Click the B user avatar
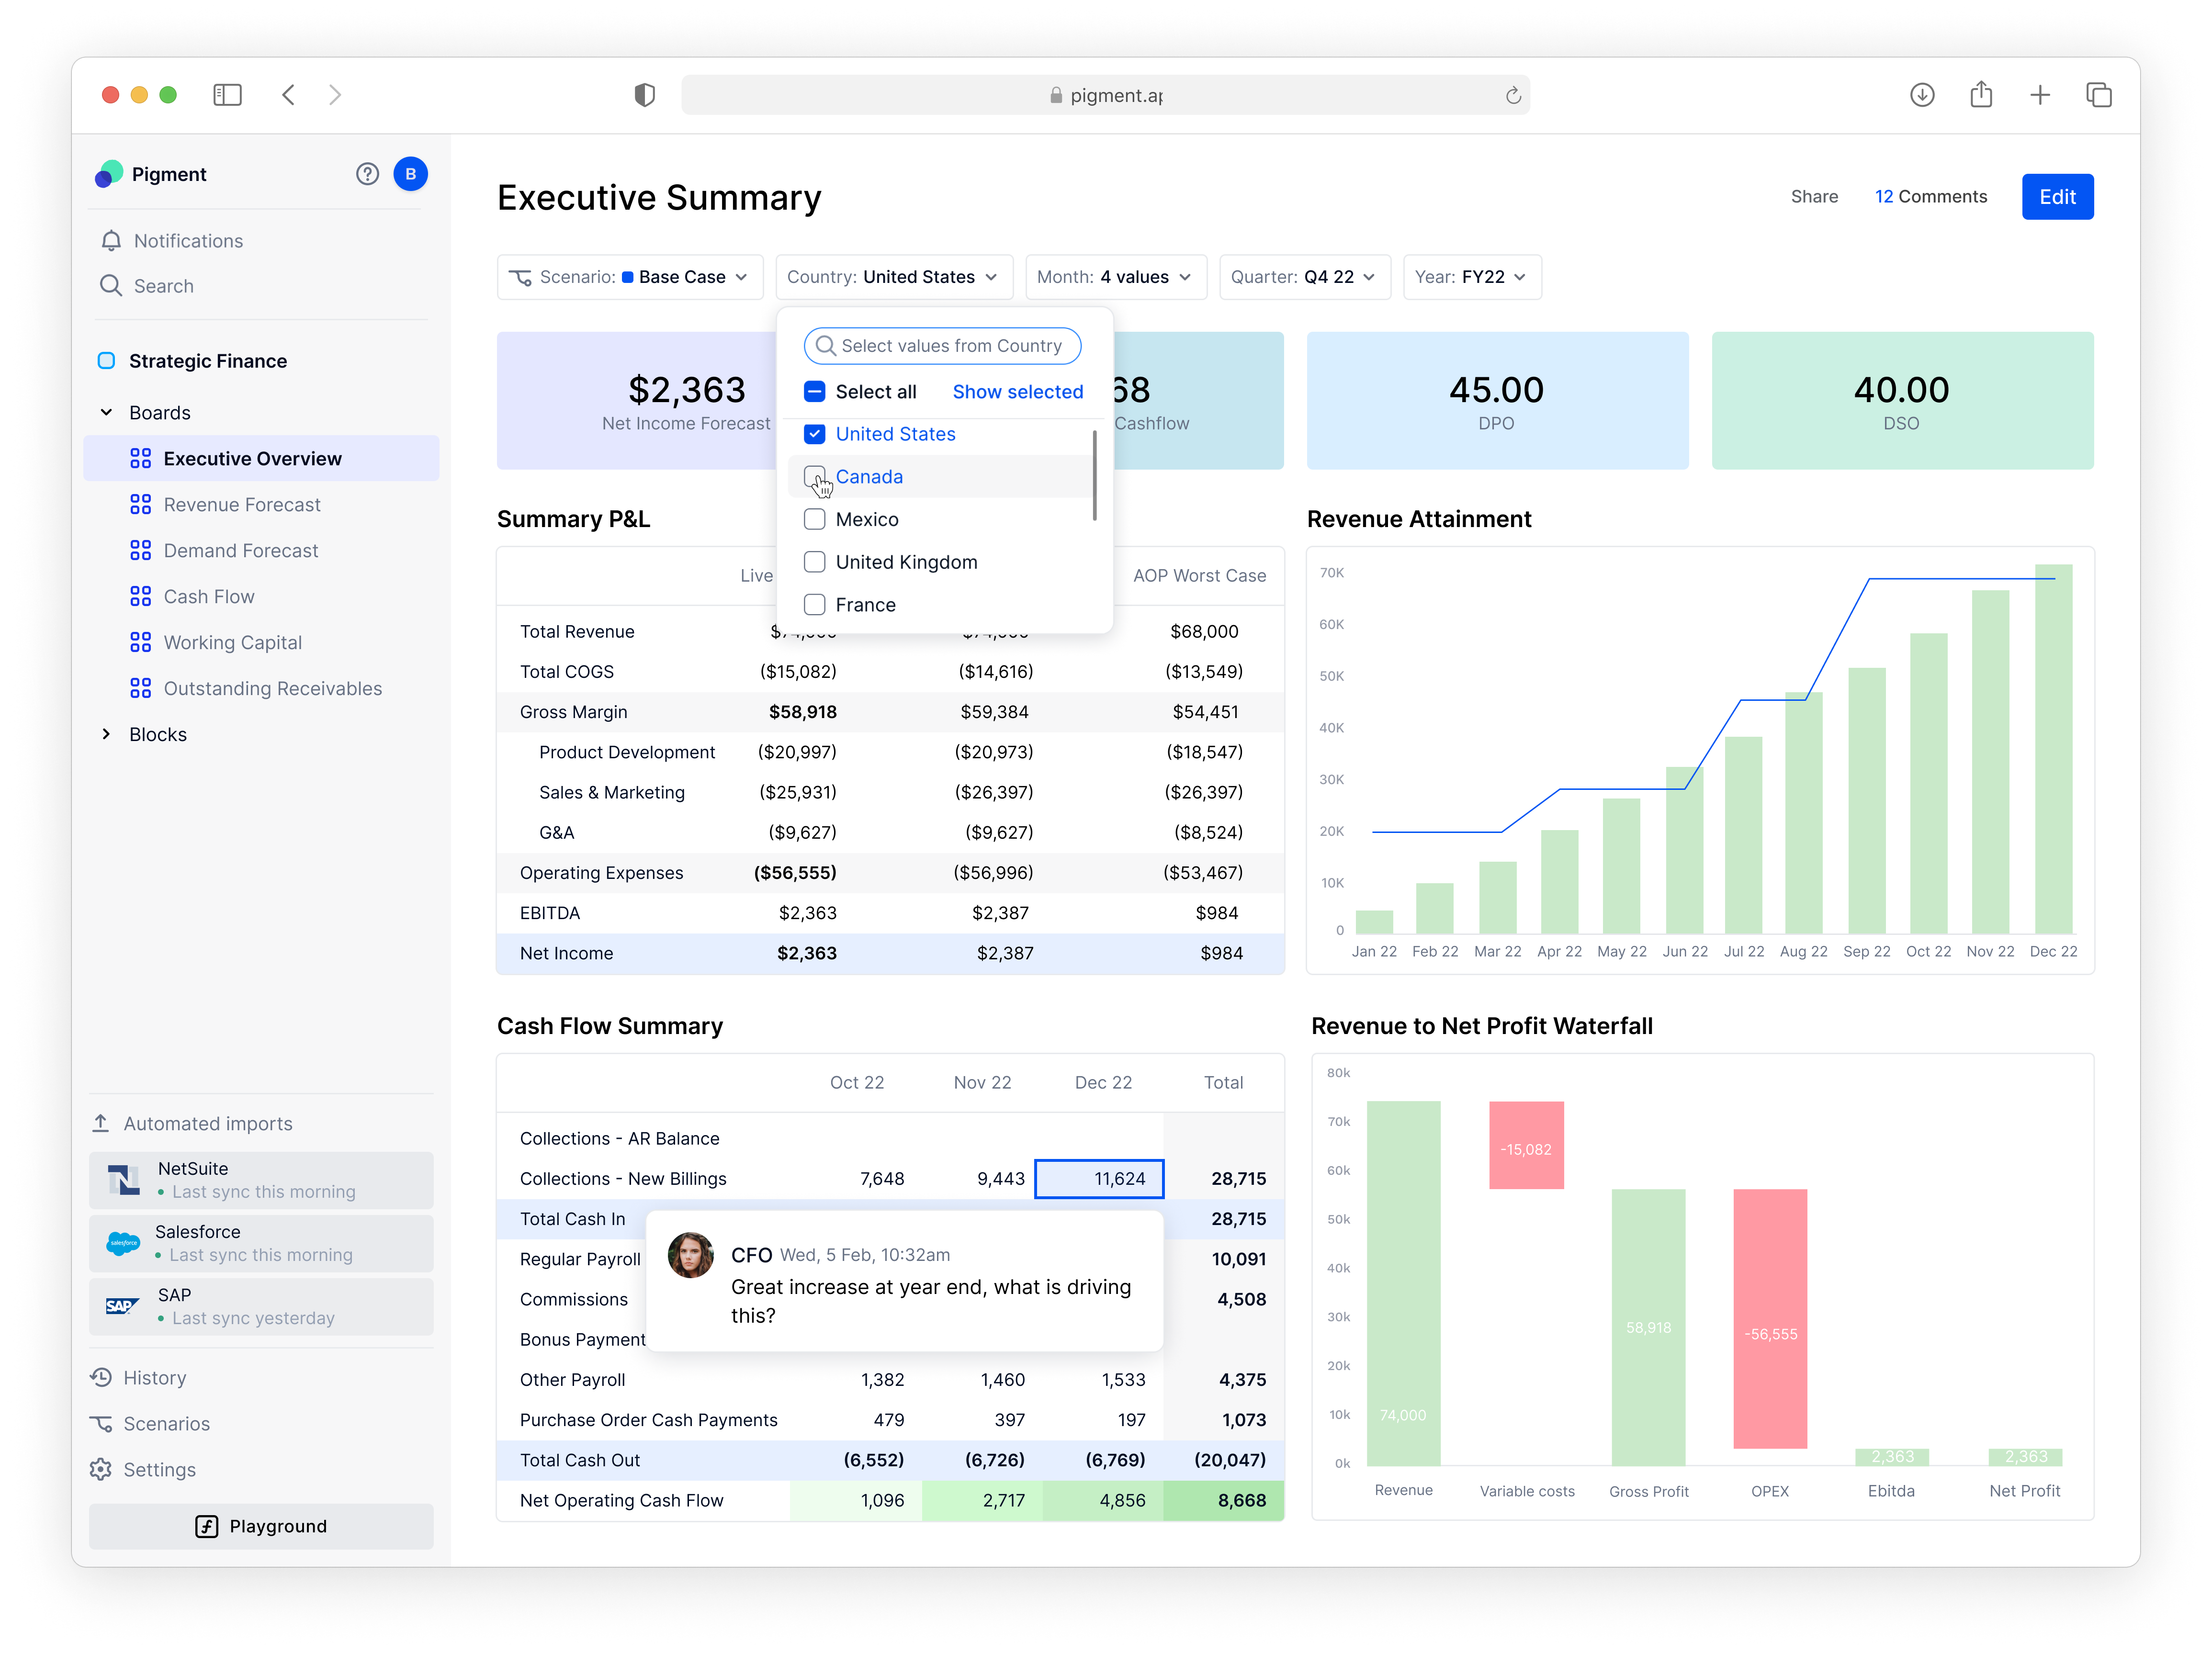The image size is (2212, 1653). pos(410,174)
